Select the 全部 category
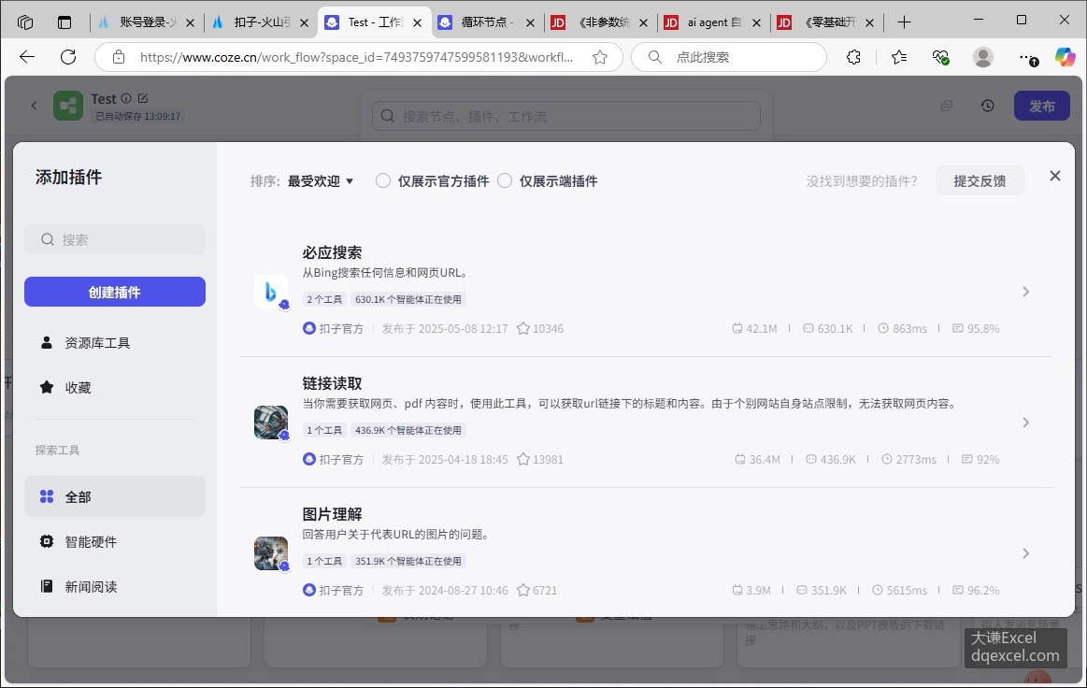This screenshot has height=688, width=1087. tap(115, 496)
